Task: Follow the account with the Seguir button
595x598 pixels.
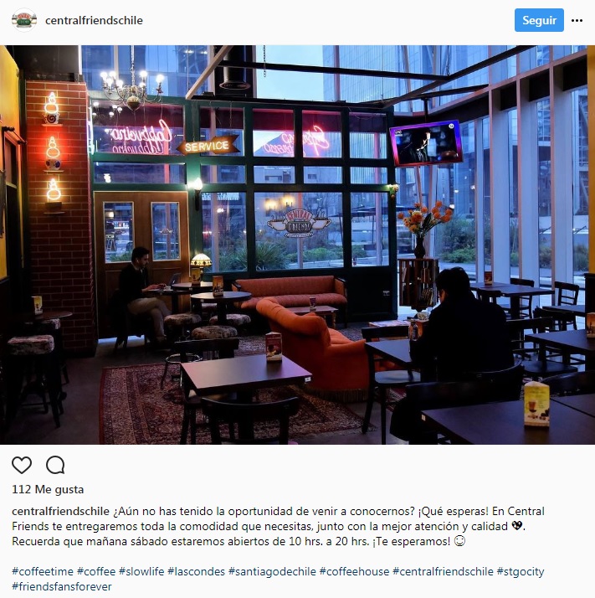Action: pyautogui.click(x=539, y=20)
